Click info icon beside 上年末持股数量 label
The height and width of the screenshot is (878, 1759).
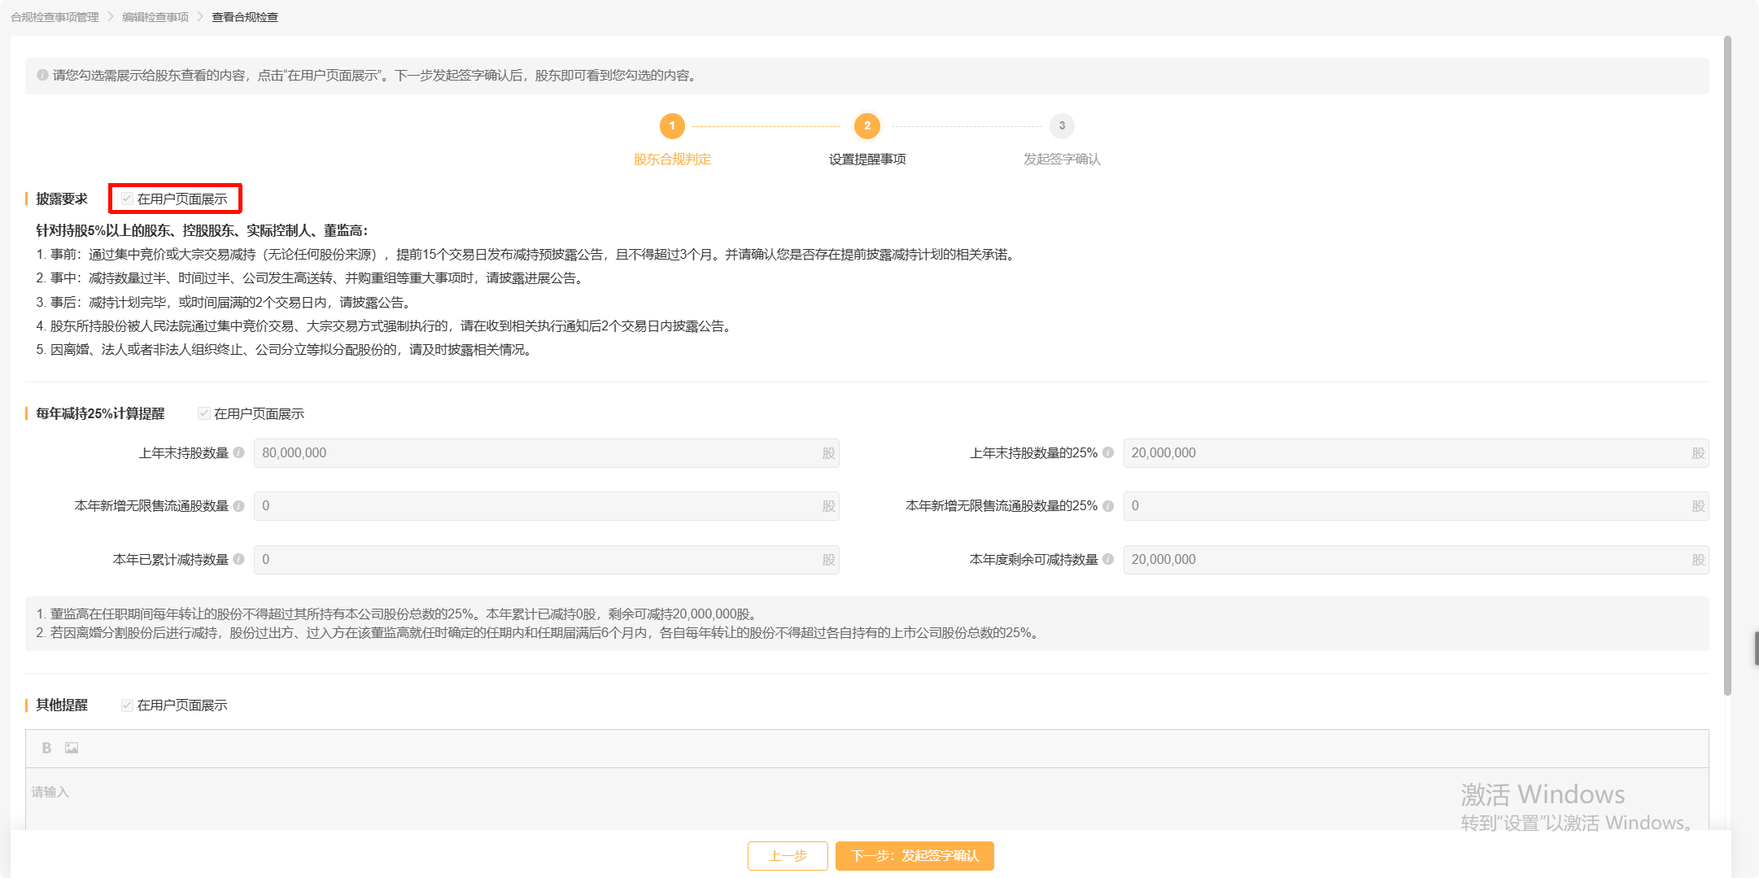238,453
